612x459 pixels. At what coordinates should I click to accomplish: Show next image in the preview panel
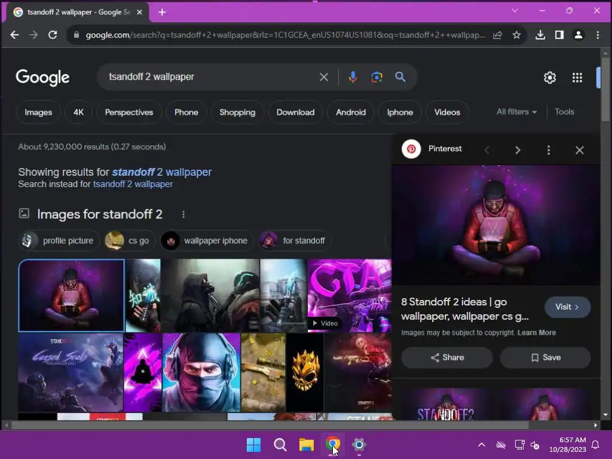[518, 150]
